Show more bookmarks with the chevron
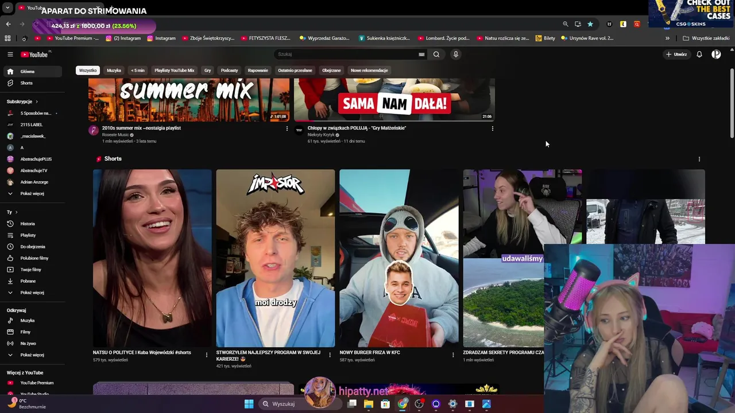Image resolution: width=735 pixels, height=413 pixels. (667, 38)
